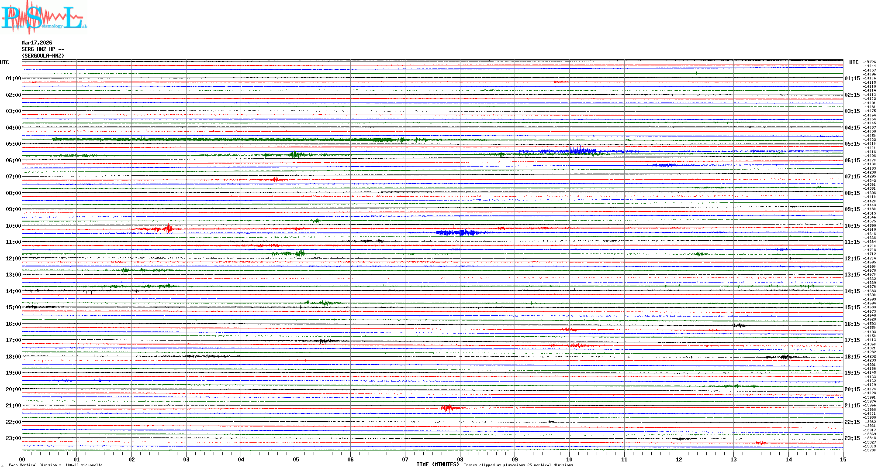This screenshot has height=471, width=878.
Task: Select the 05:00 hour label on left
Action: pyautogui.click(x=13, y=144)
